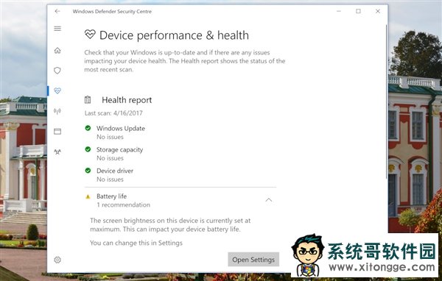Viewport: 442px width, 281px height.
Task: Click the Battery life heading
Action: point(112,196)
